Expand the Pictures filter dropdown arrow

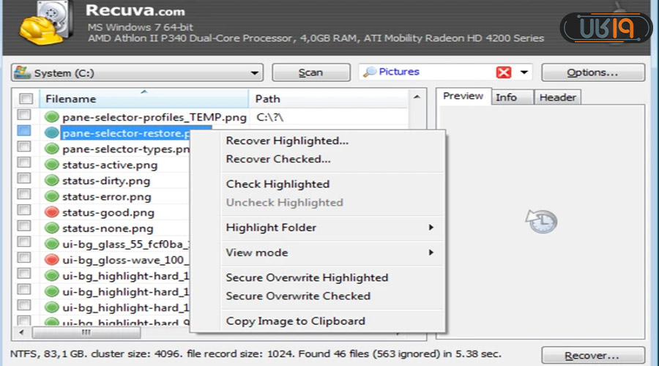(x=524, y=72)
